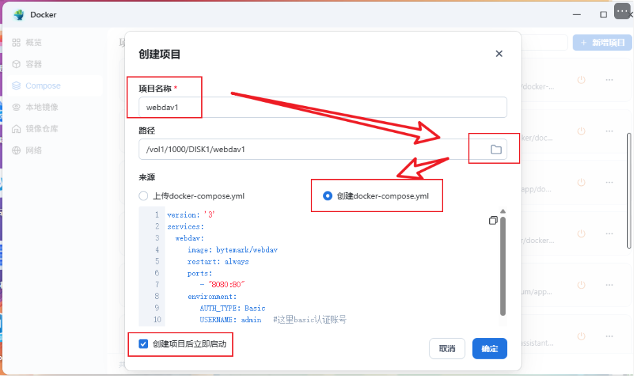Click code line 'restart: always'

[x=218, y=262]
